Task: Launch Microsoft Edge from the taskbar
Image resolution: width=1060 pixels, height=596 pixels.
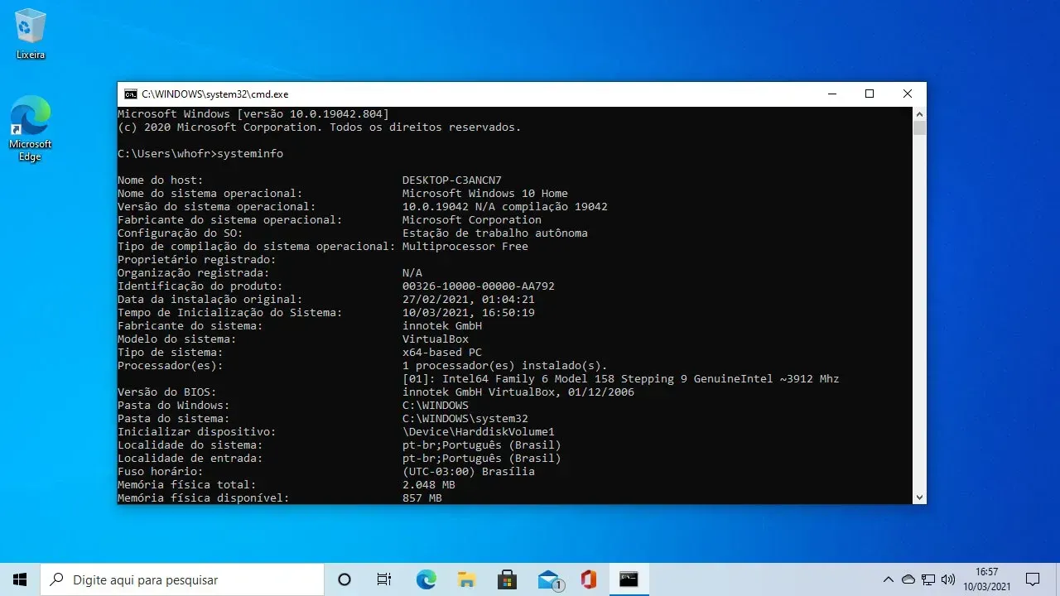Action: (426, 579)
